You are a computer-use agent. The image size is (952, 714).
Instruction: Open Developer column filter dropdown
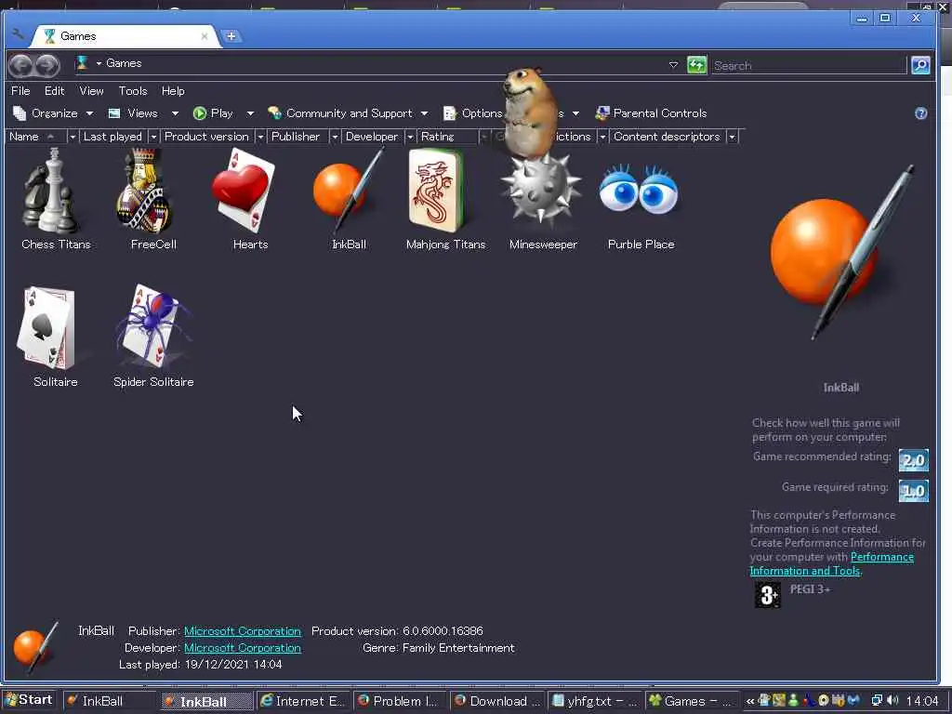pyautogui.click(x=410, y=137)
